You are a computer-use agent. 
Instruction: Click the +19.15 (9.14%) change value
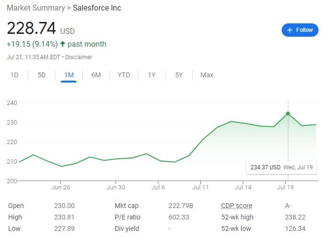point(32,44)
